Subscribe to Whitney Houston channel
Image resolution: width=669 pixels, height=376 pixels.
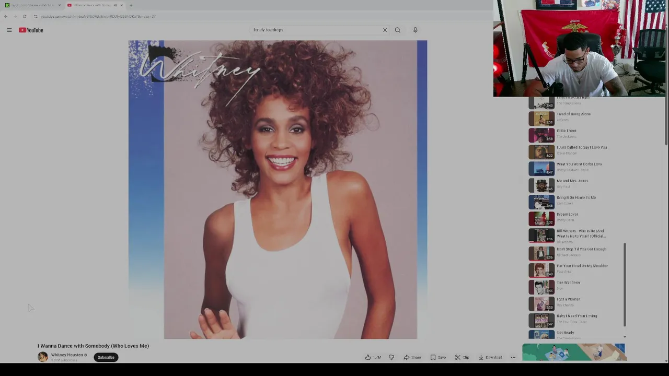[106, 357]
